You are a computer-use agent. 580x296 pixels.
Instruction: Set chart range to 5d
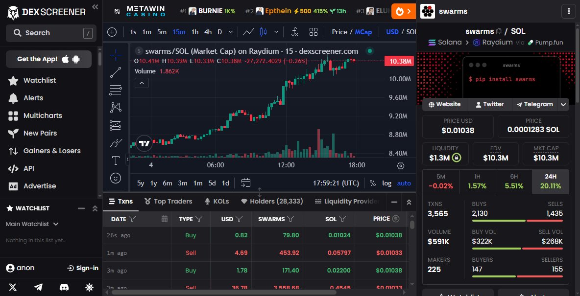click(212, 183)
